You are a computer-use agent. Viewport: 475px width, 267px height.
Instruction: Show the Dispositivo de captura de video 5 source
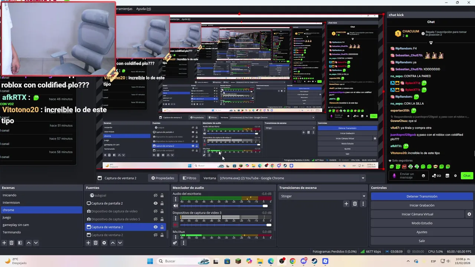(x=155, y=219)
